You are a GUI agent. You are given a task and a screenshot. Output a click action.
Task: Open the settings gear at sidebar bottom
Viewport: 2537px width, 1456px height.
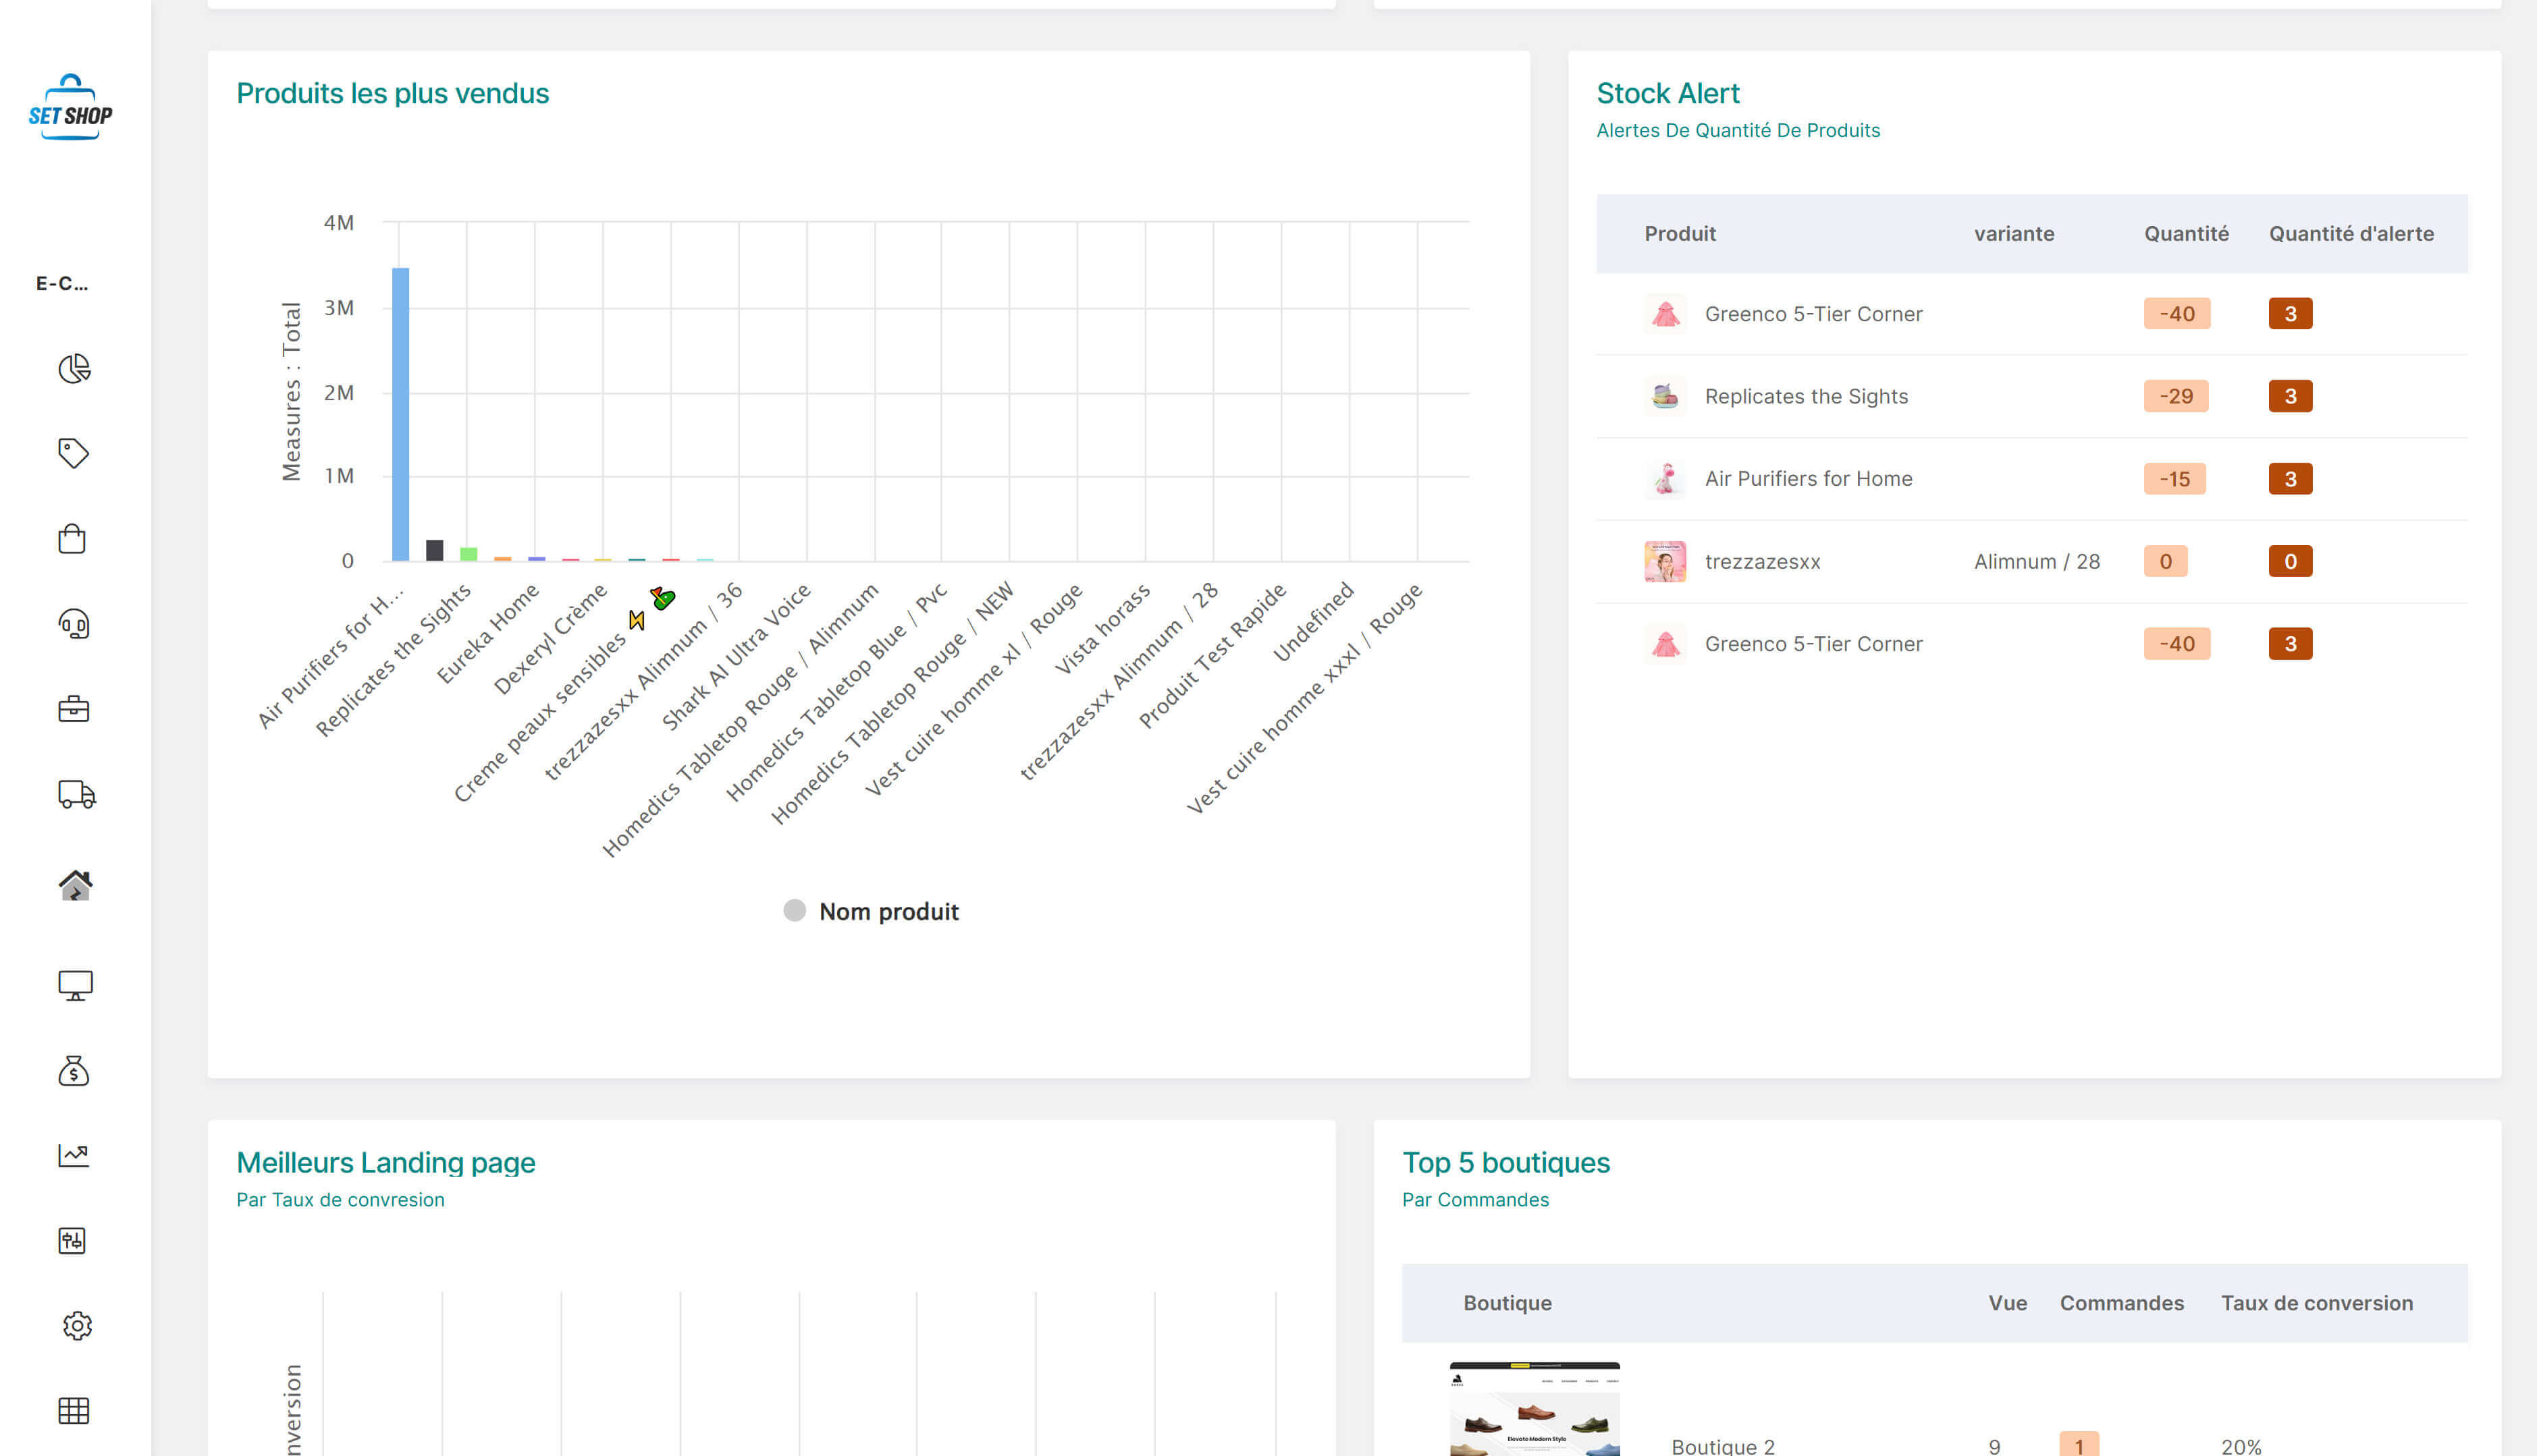[74, 1326]
